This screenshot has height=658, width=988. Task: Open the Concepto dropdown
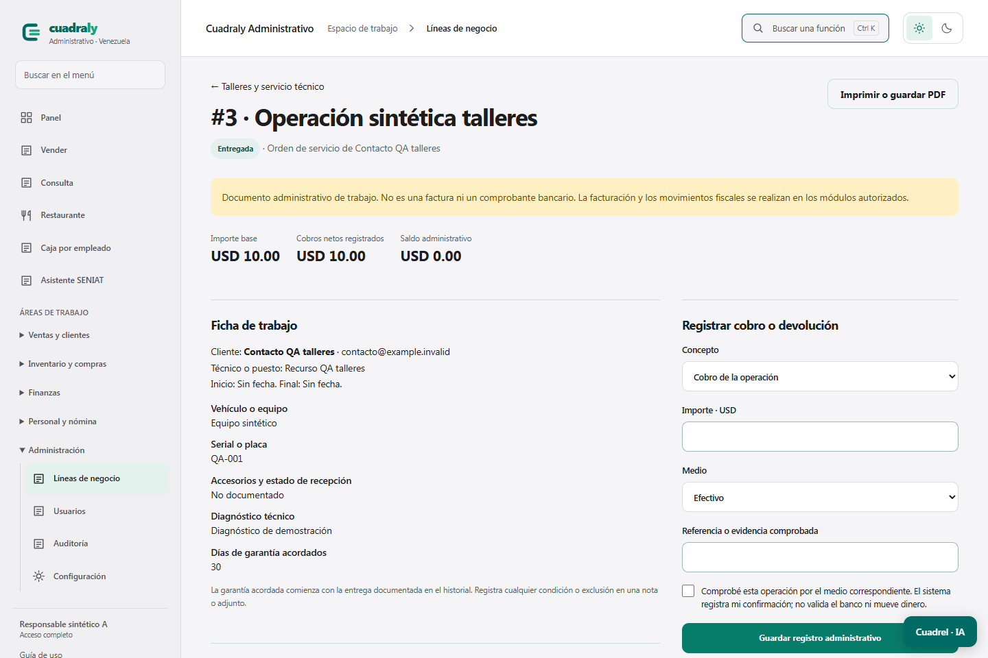[x=820, y=376]
